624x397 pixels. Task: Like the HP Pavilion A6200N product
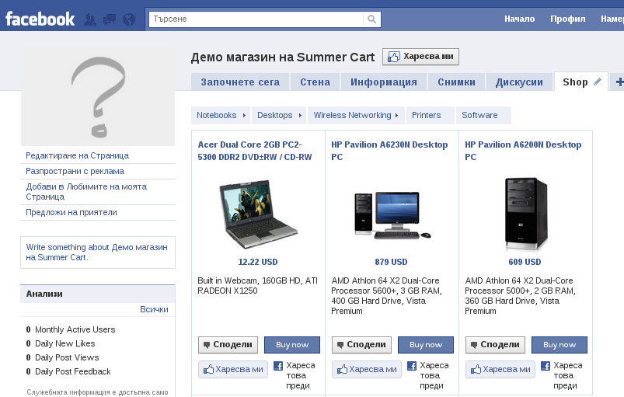tap(499, 370)
